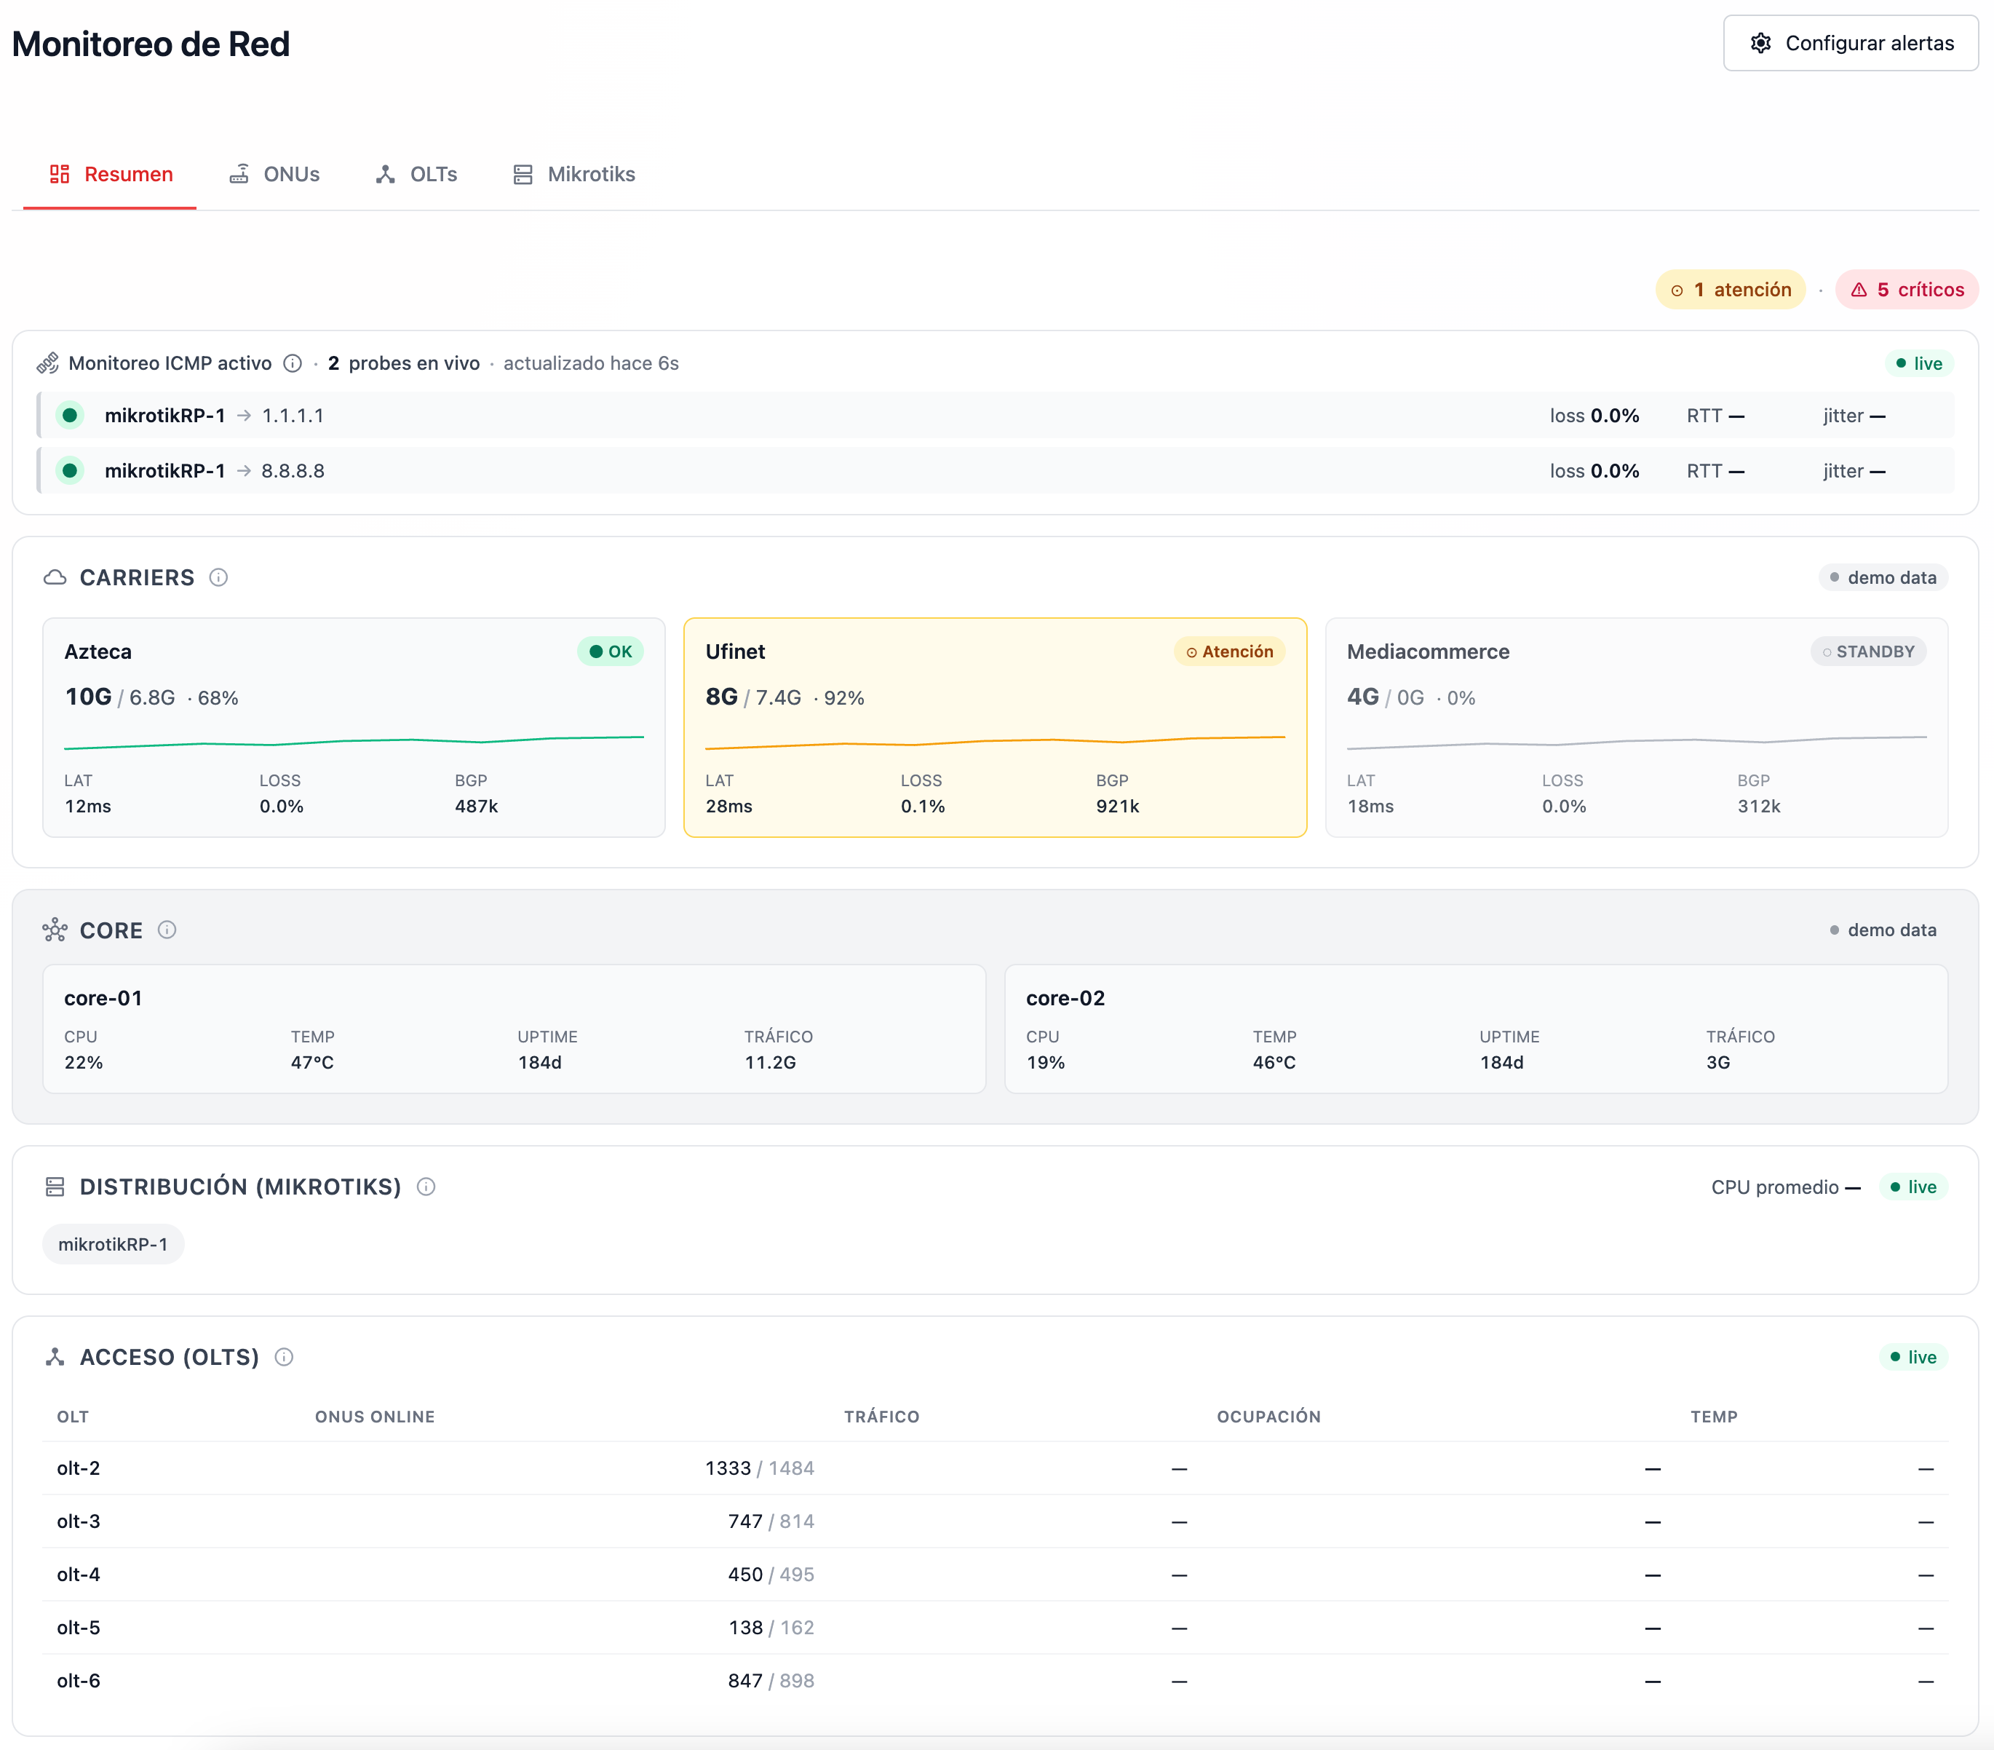Screen dimensions: 1994x1750
Task: Open the Mikrotiks tab
Action: [x=573, y=174]
